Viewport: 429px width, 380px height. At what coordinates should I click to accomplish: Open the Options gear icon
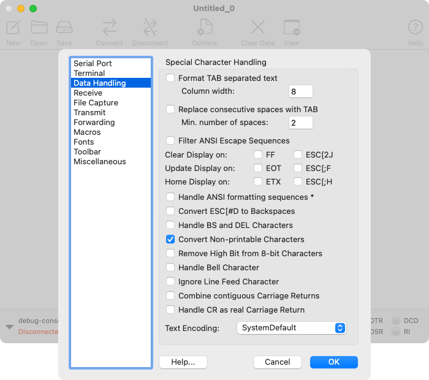204,28
